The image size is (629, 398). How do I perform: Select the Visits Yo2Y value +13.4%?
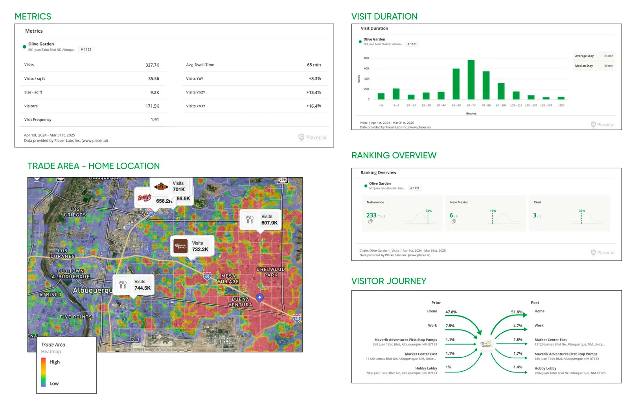(314, 92)
